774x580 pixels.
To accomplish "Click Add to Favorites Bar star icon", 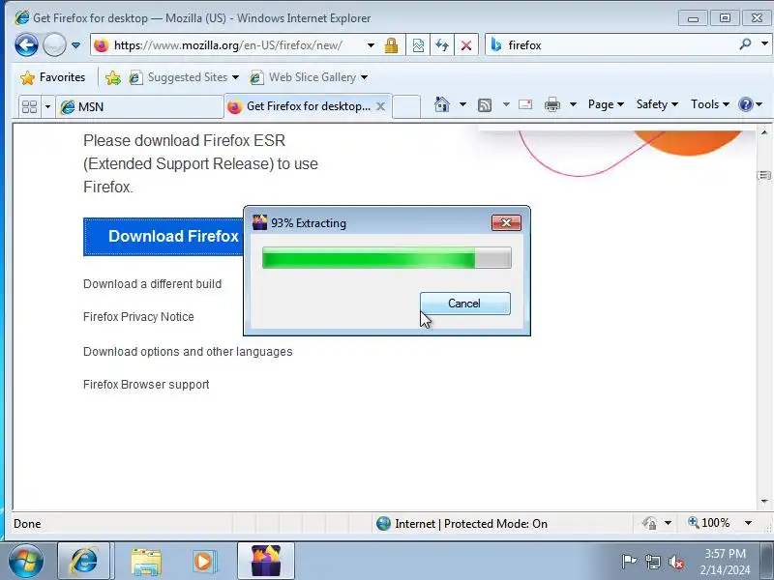I will tap(112, 77).
